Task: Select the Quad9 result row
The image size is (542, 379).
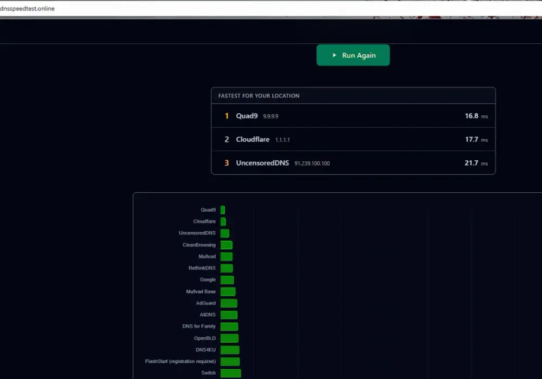Action: pos(353,116)
